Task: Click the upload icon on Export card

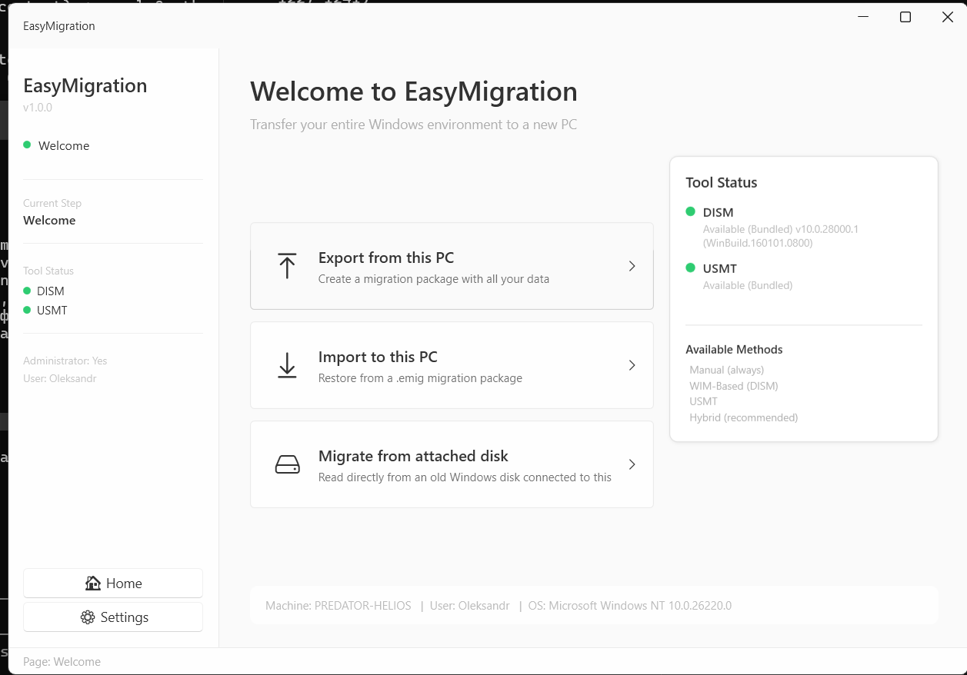Action: point(287,266)
